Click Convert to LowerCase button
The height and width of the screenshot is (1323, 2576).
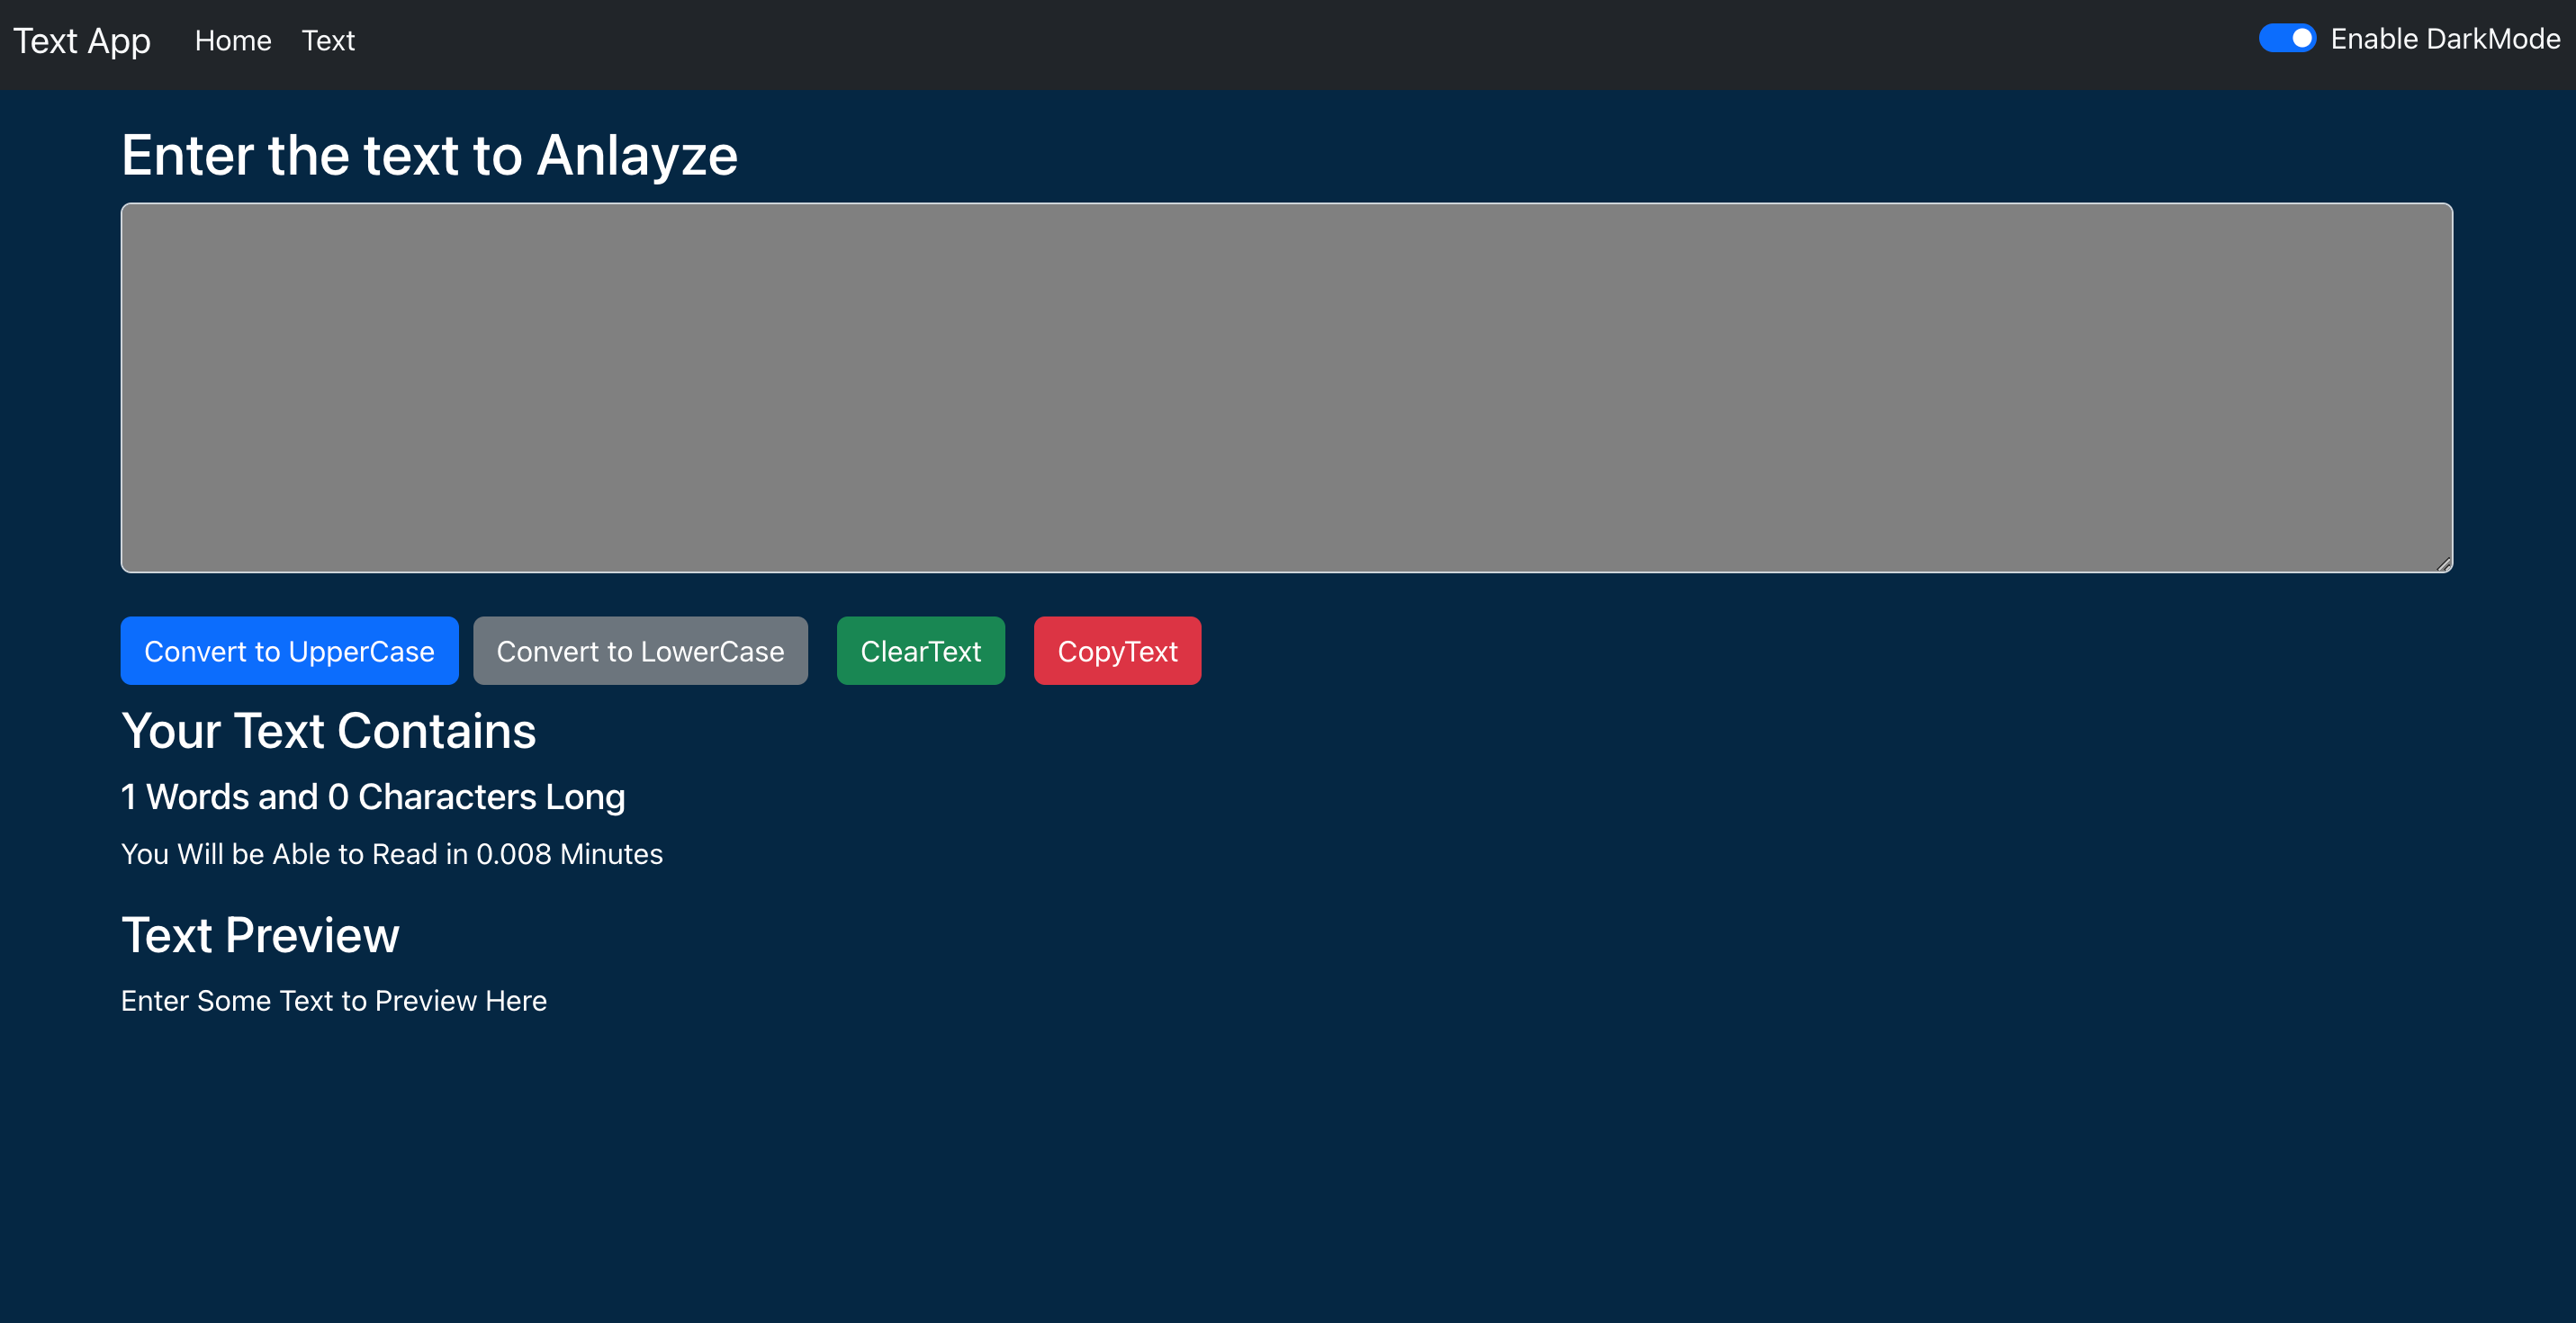point(640,651)
